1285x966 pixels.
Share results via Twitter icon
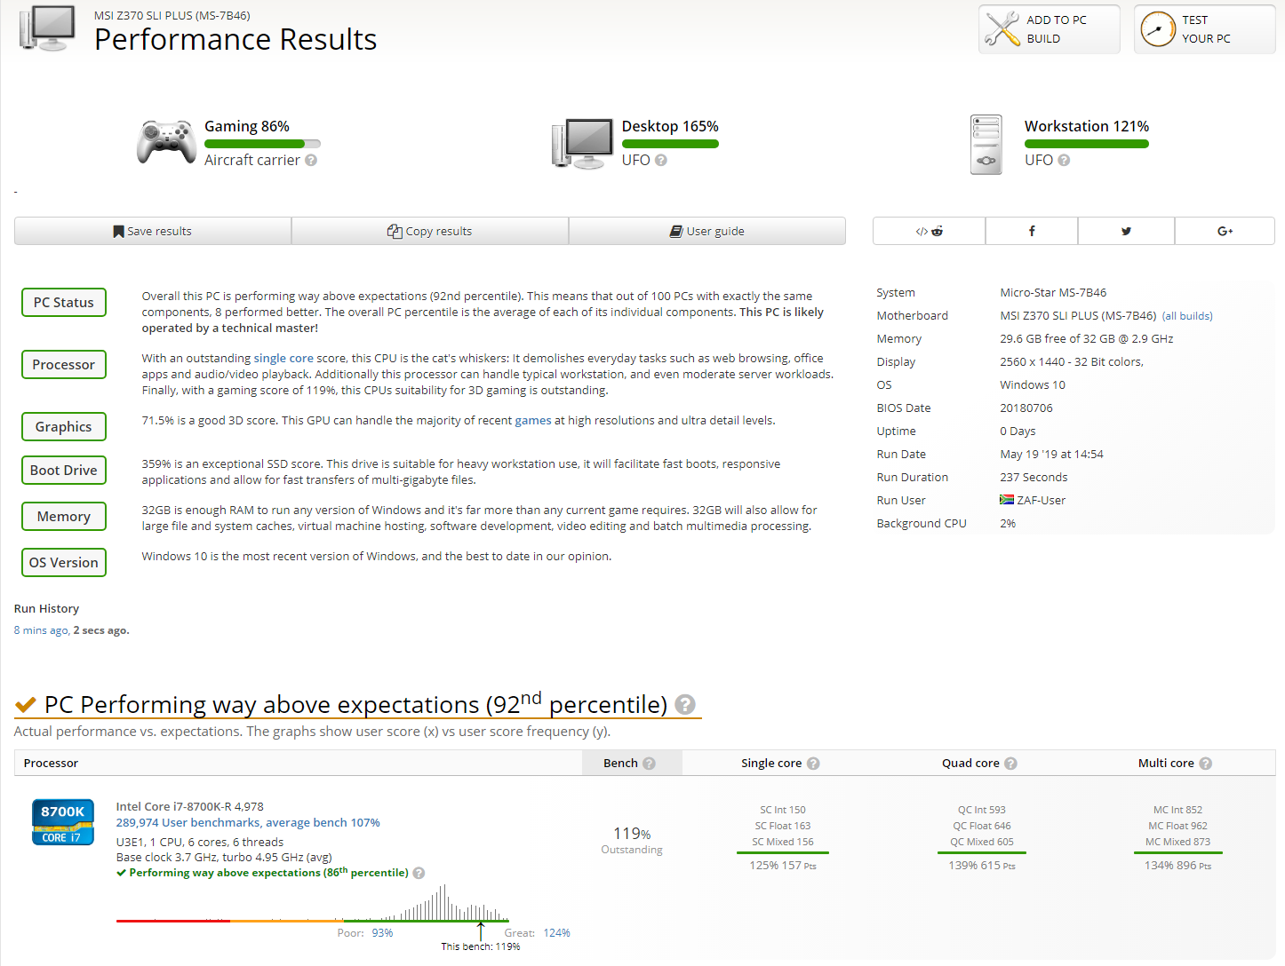[x=1126, y=231]
